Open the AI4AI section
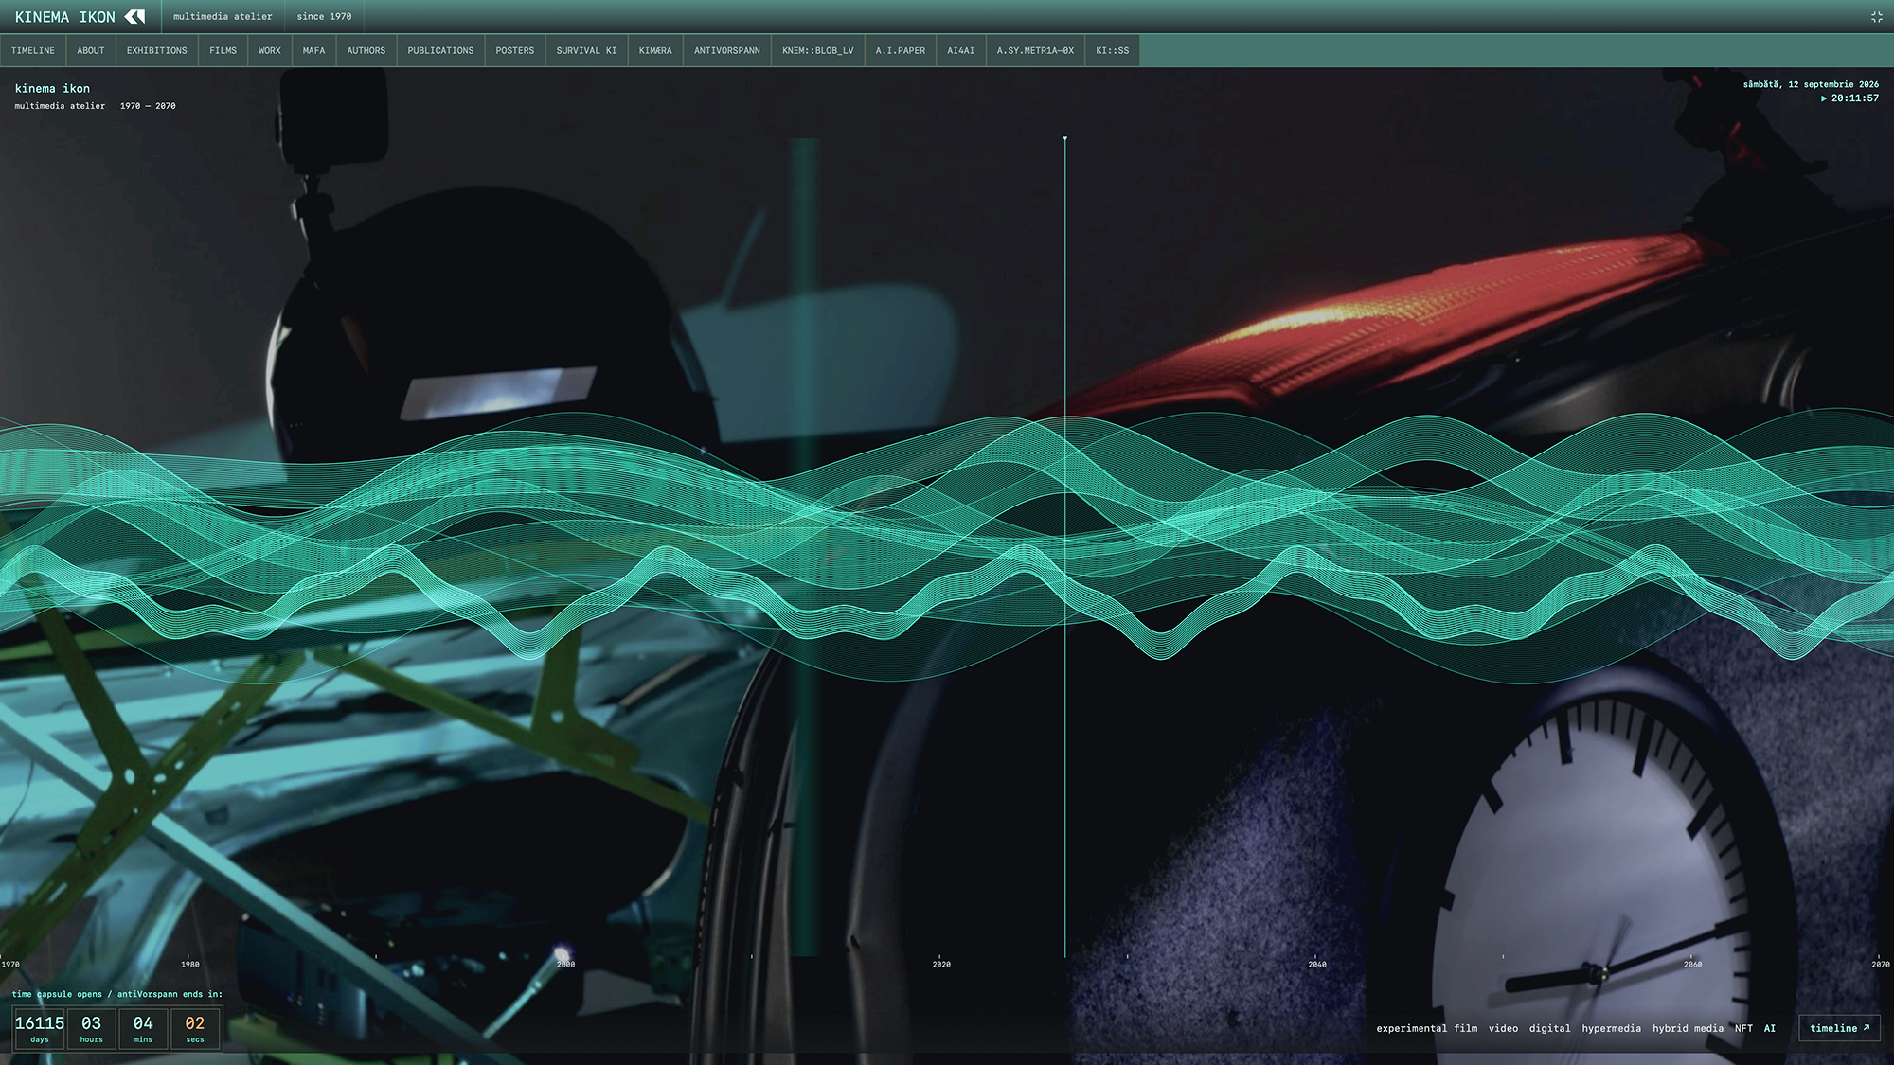 coord(961,51)
